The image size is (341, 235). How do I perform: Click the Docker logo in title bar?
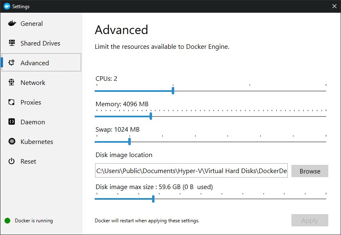click(x=7, y=6)
